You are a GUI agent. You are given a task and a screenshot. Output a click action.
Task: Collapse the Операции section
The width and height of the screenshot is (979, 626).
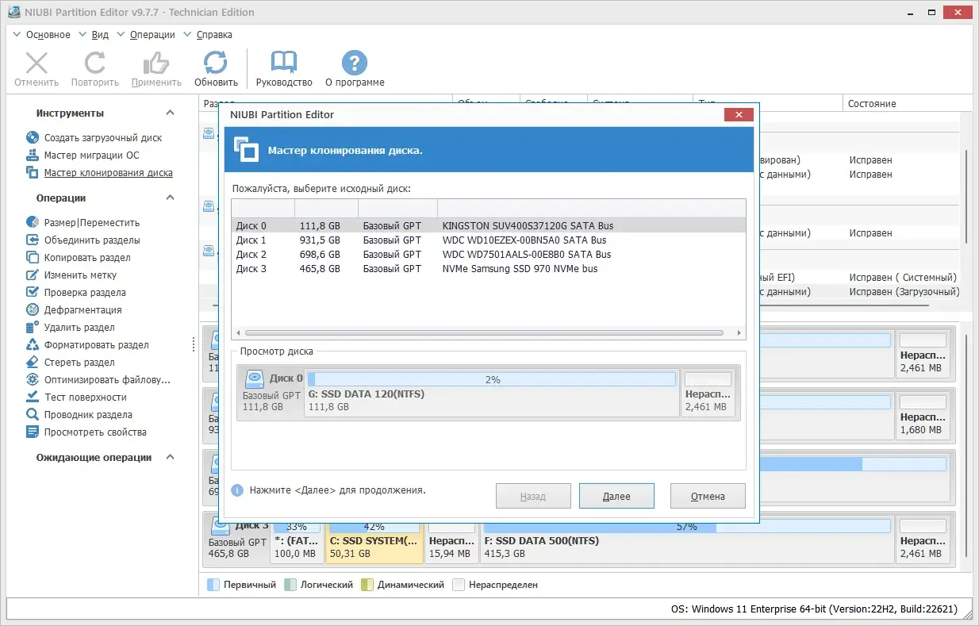[170, 198]
